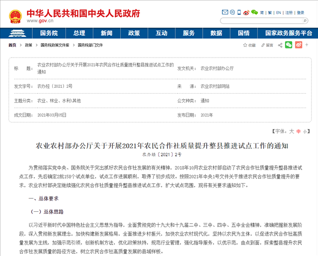Image resolution: width=318 pixels, height=256 pixels.
Task: Click the site title 中华人民共和国中央人民政府
Action: [x=83, y=13]
